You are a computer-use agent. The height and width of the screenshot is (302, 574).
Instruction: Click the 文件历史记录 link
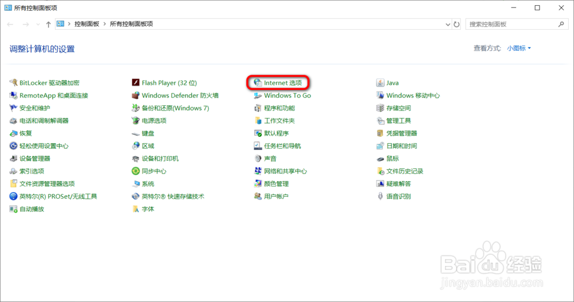click(x=405, y=171)
